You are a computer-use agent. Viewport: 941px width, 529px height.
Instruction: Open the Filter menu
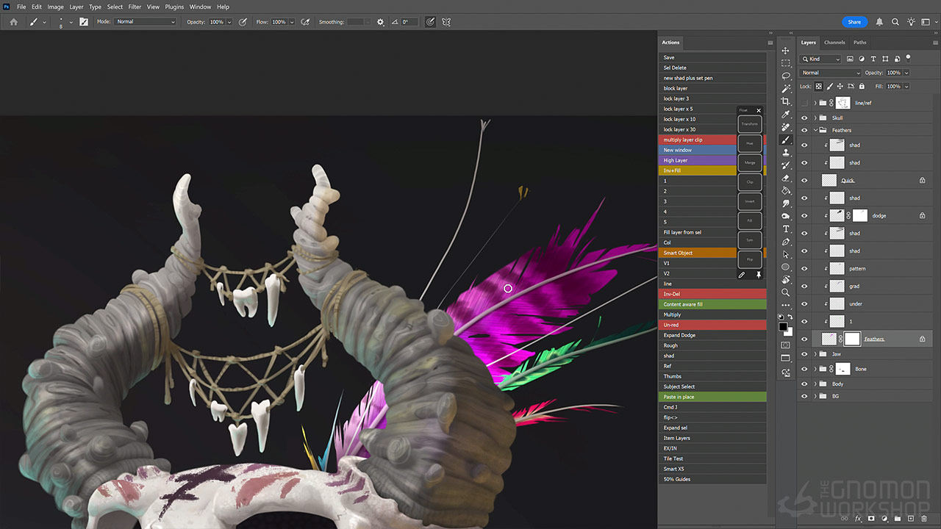pyautogui.click(x=135, y=7)
